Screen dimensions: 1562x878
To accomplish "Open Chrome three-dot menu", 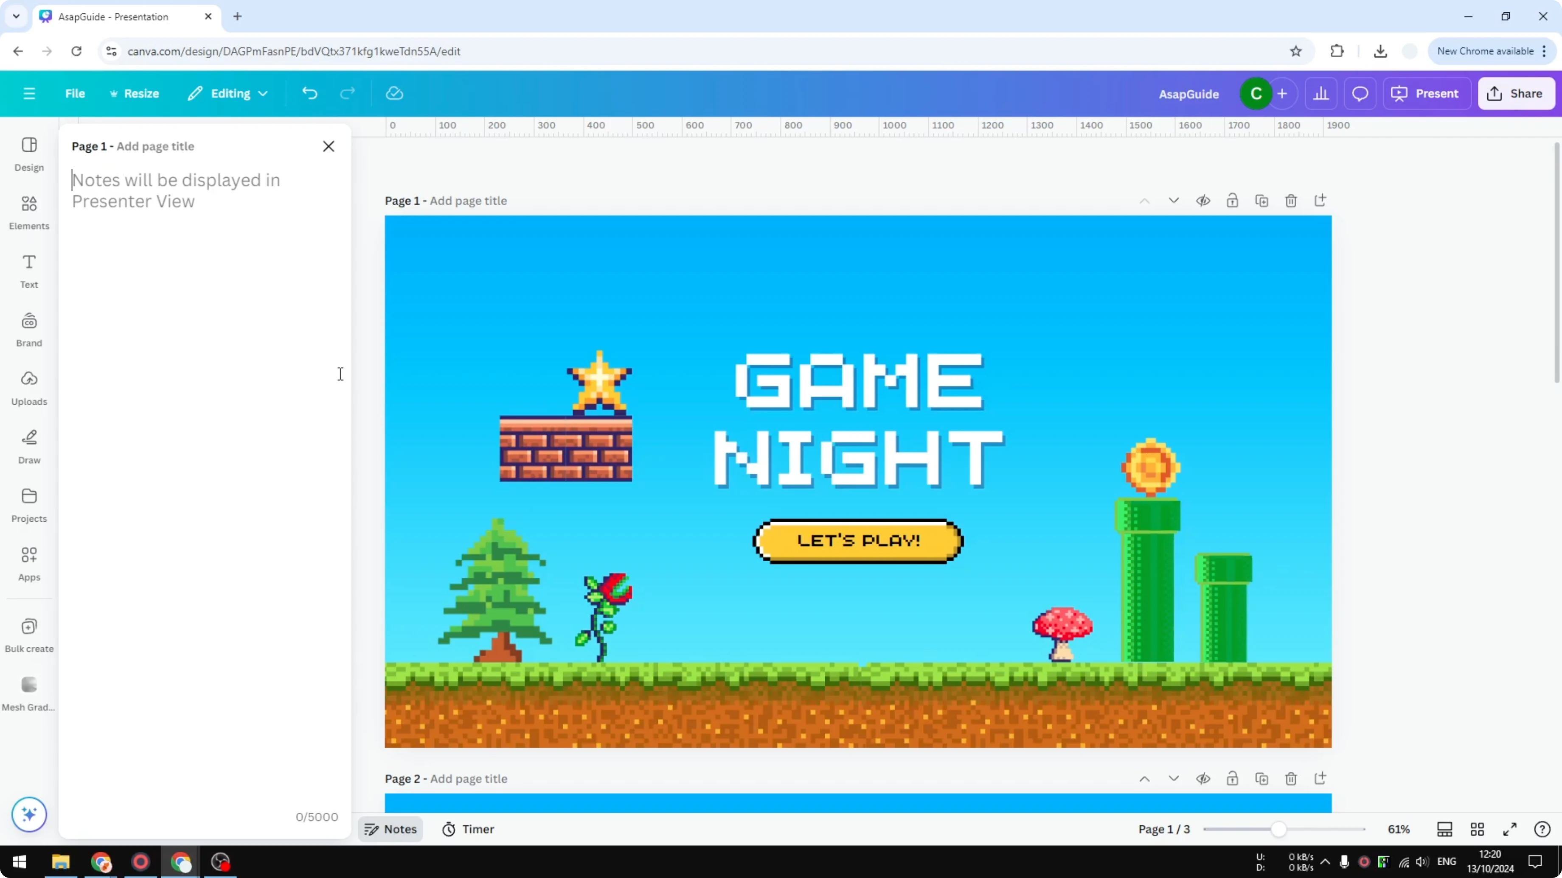I will click(x=1544, y=51).
